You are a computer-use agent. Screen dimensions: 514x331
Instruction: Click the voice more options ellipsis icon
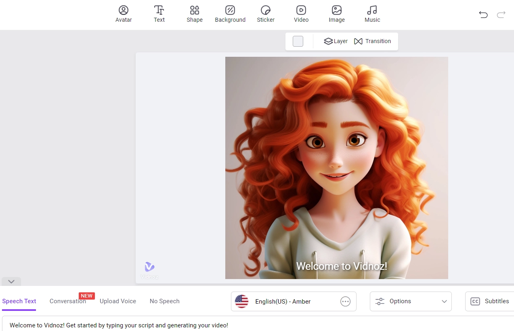click(345, 302)
